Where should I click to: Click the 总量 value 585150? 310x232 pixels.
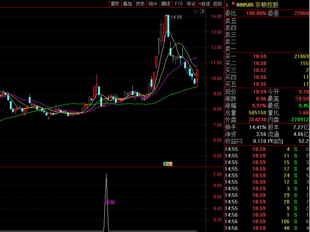pyautogui.click(x=257, y=113)
